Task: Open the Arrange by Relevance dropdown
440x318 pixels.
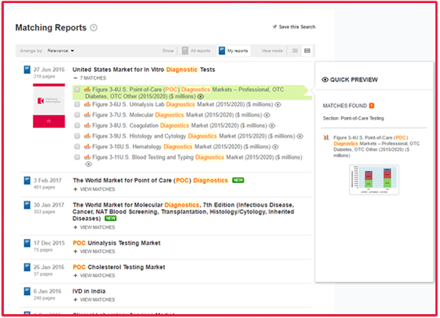Action: [x=60, y=51]
